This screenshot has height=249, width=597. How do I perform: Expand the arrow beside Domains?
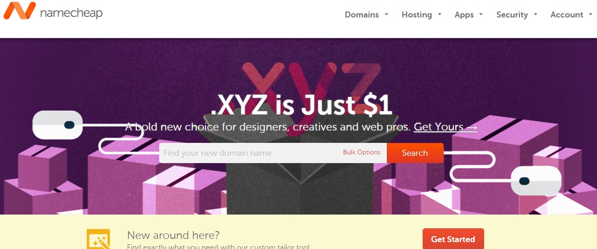[386, 14]
